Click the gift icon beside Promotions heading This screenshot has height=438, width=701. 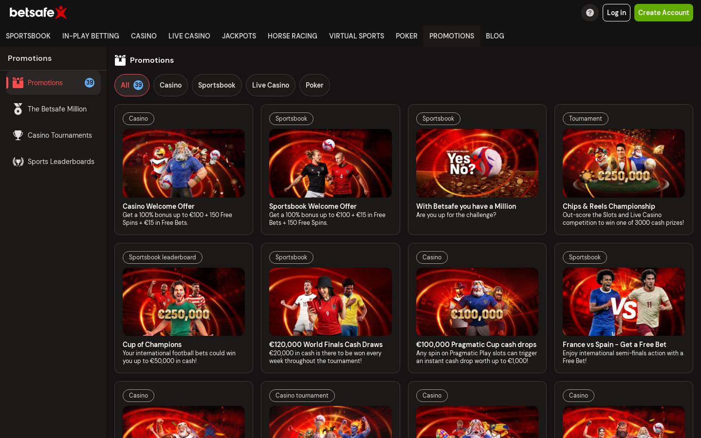coord(120,60)
